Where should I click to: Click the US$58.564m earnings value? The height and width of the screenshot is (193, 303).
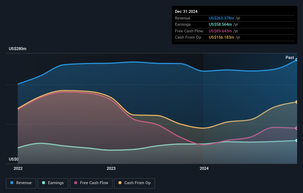220,24
